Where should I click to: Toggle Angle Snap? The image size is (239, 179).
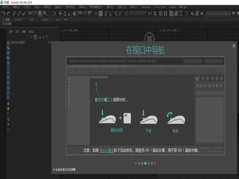pos(111,14)
